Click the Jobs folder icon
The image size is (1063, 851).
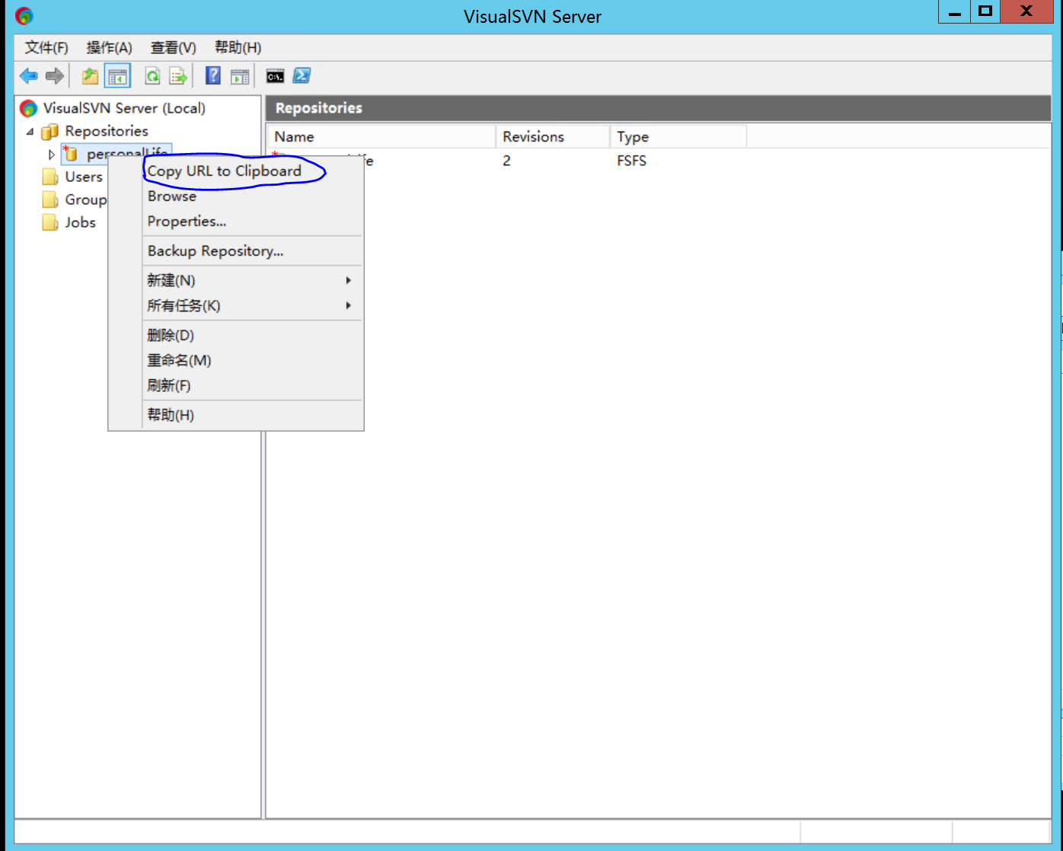50,222
